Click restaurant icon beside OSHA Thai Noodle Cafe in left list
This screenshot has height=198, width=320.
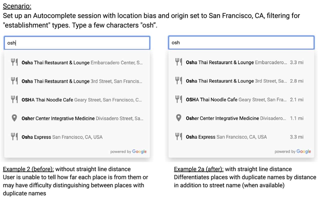[14, 100]
